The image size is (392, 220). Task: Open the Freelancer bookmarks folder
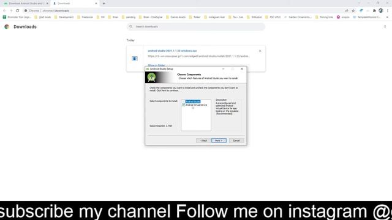pos(85,17)
